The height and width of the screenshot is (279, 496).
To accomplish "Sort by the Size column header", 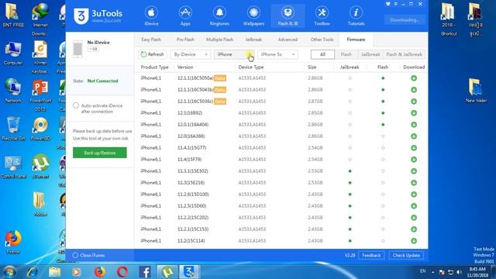I will click(x=312, y=67).
